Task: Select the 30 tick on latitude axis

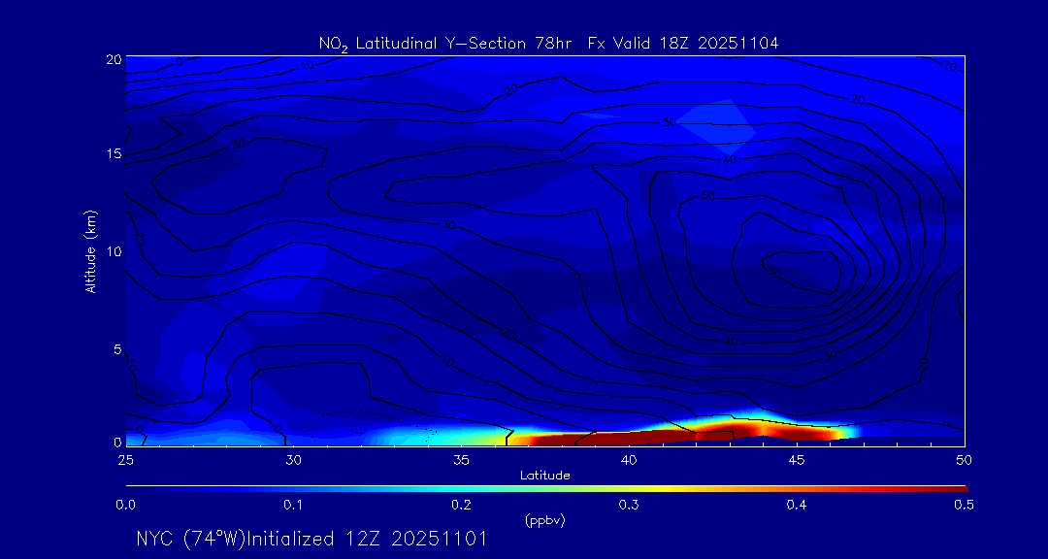Action: 293,460
